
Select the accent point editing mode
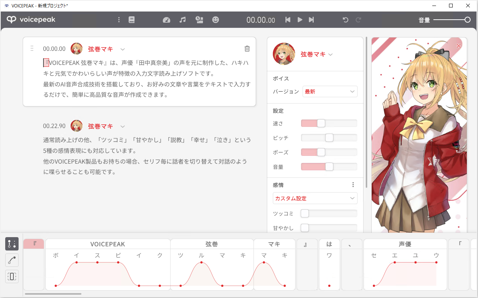[12, 244]
